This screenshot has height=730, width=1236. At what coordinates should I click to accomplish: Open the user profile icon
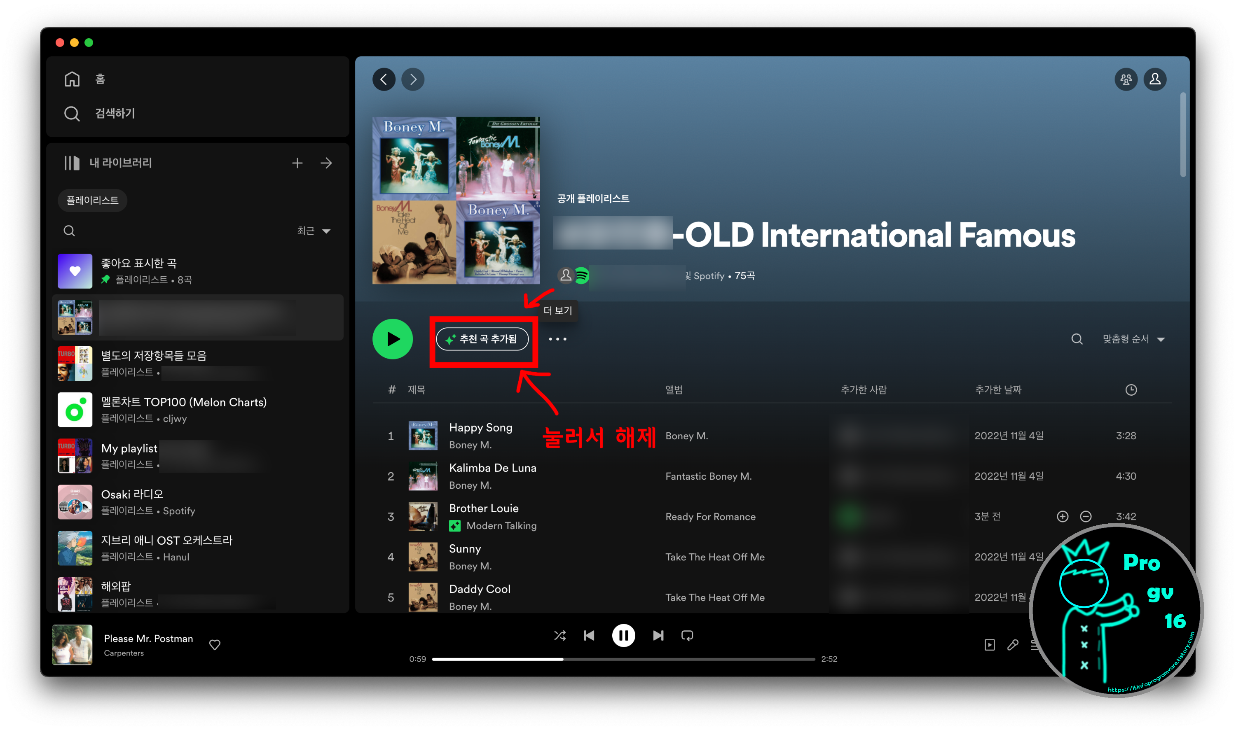click(1154, 79)
